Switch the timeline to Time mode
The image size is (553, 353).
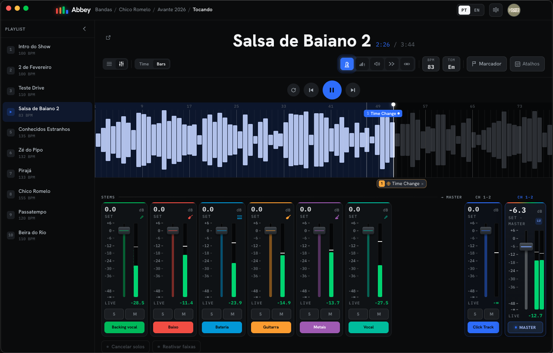[x=144, y=64]
